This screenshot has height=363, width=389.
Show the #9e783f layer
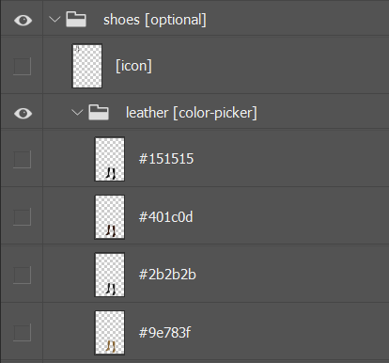22,332
